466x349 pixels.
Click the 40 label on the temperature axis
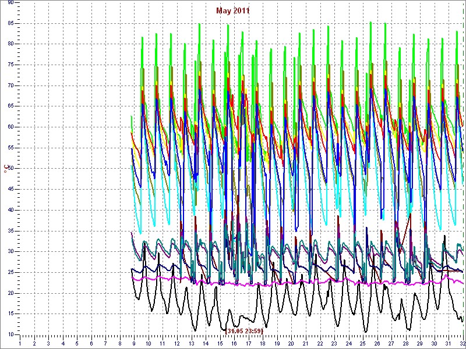(10, 210)
